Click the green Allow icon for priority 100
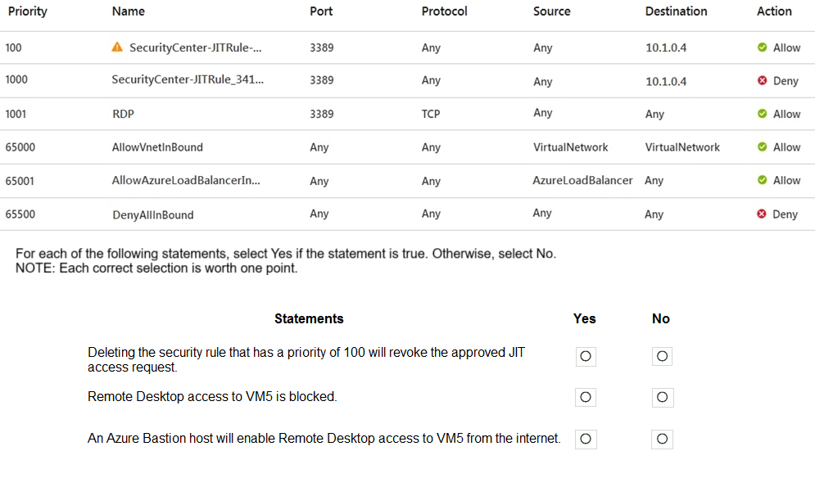This screenshot has height=487, width=815. (x=763, y=47)
